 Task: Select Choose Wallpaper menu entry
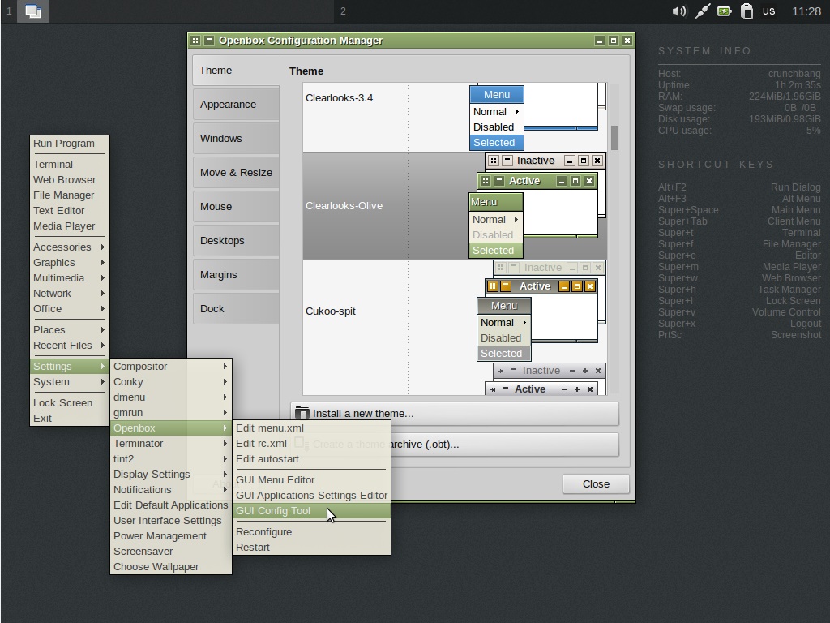[x=171, y=565]
